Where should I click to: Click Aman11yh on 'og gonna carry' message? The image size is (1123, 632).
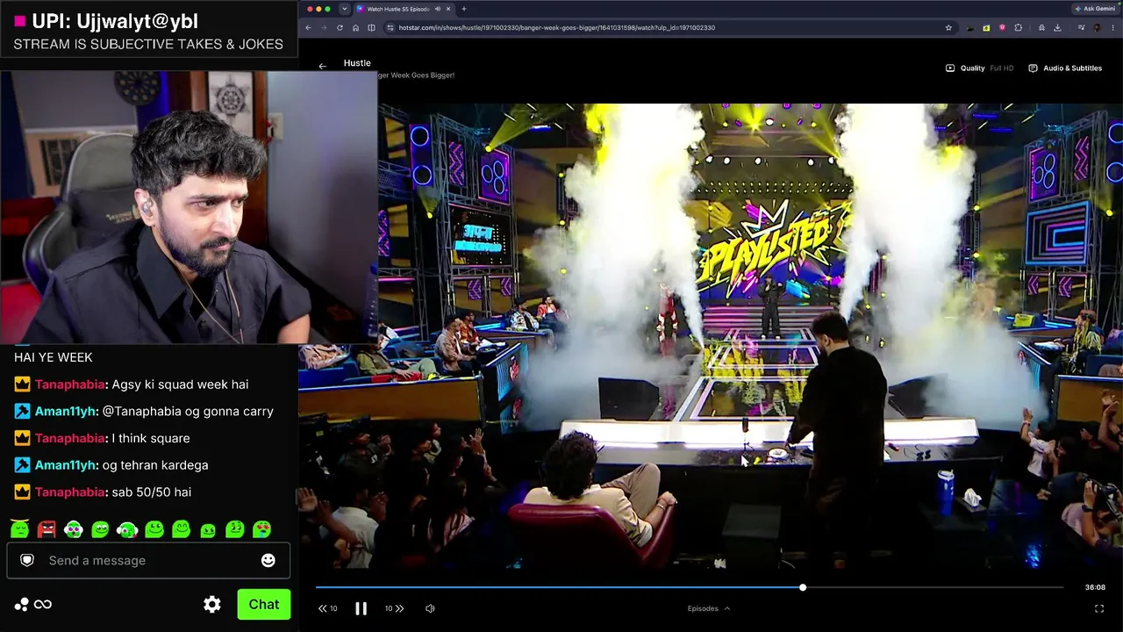(x=65, y=412)
